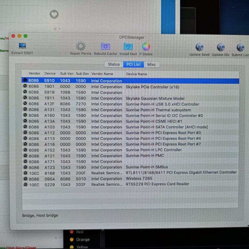Select the Wireless 7265 device row
The width and height of the screenshot is (249, 249).
coord(130,179)
